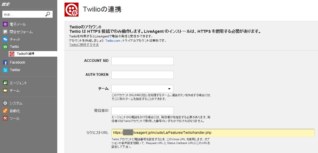Viewport: 318px width, 153px height.
Task: Click the AUTH TOKEN input field
Action: point(142,75)
